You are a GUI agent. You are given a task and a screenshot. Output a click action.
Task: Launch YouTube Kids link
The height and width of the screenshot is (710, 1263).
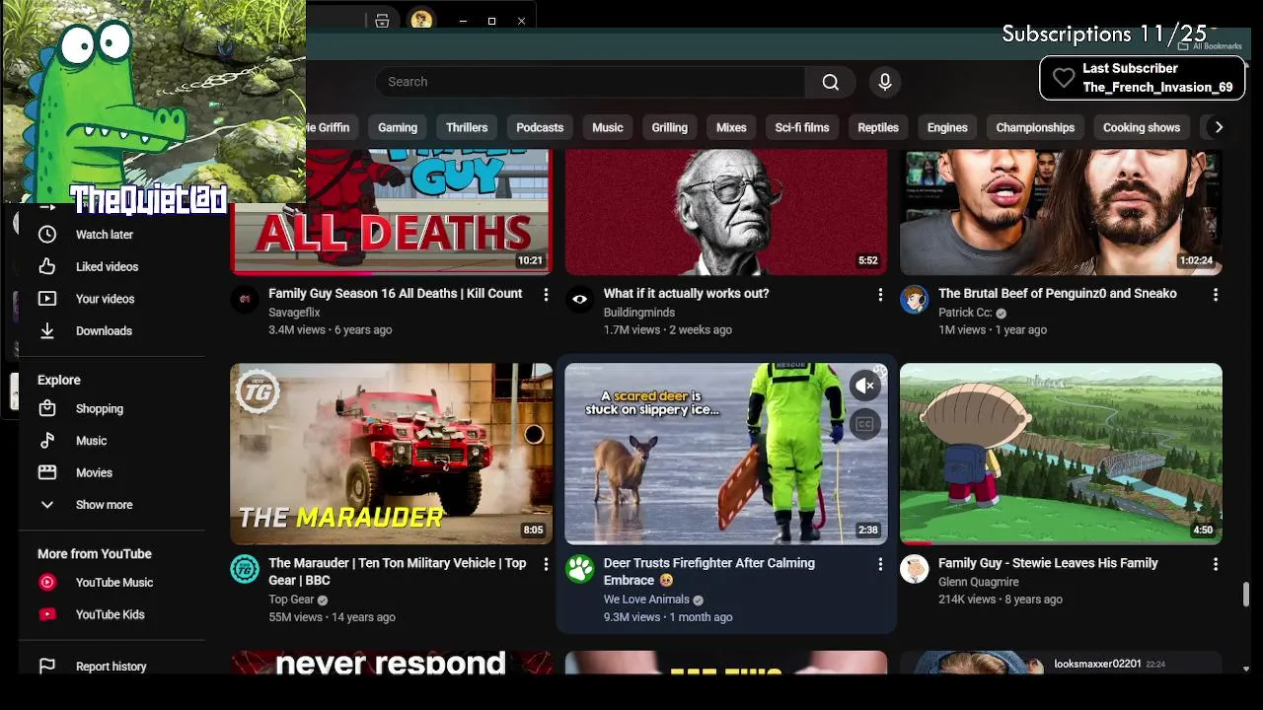(111, 614)
